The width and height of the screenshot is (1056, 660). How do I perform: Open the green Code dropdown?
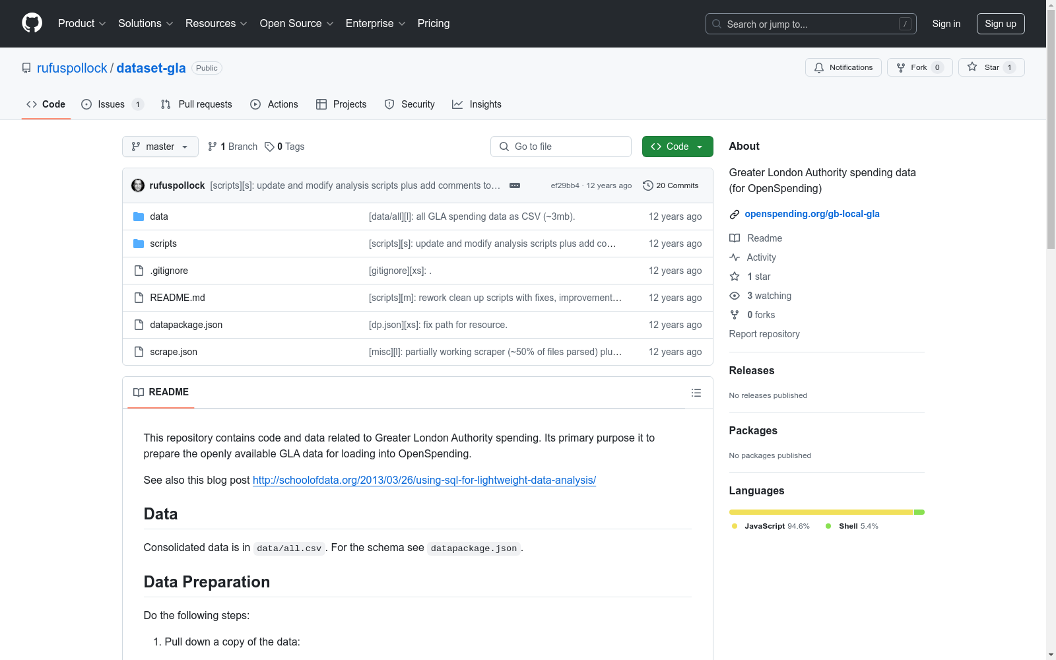[x=677, y=147]
